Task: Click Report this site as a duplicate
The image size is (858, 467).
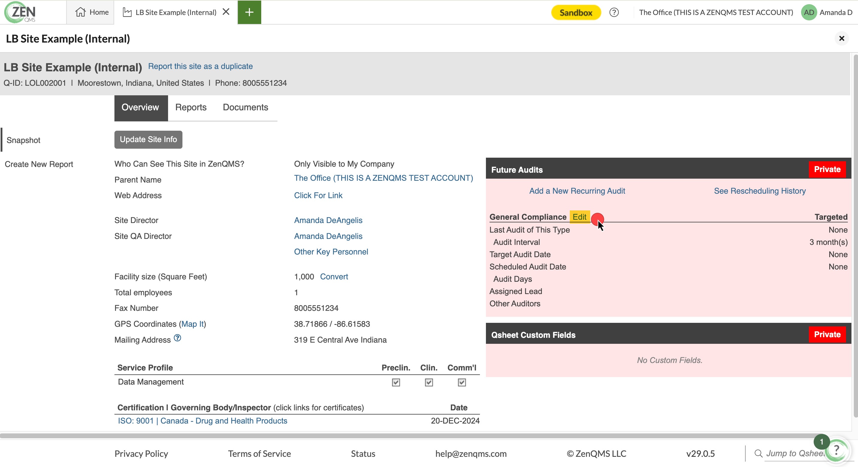Action: (x=200, y=66)
